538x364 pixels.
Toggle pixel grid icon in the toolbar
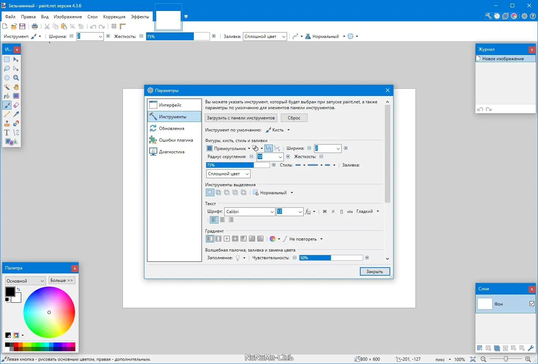point(114,26)
